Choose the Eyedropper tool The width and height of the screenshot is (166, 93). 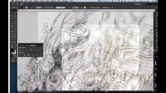tap(12, 39)
